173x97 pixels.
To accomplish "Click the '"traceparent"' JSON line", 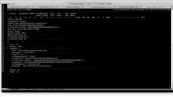I will point(43,62).
